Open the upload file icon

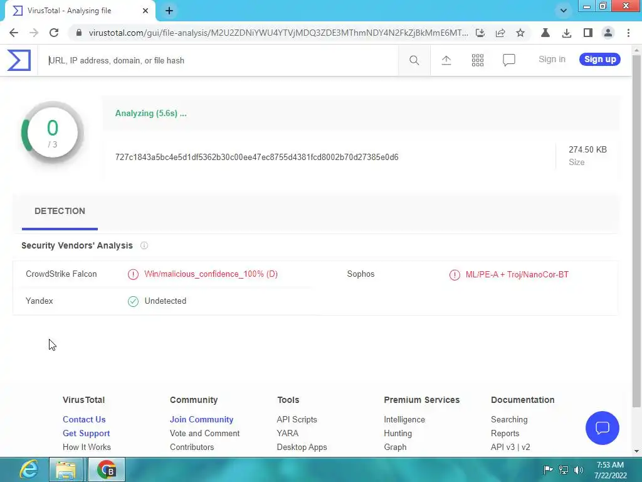(x=446, y=60)
